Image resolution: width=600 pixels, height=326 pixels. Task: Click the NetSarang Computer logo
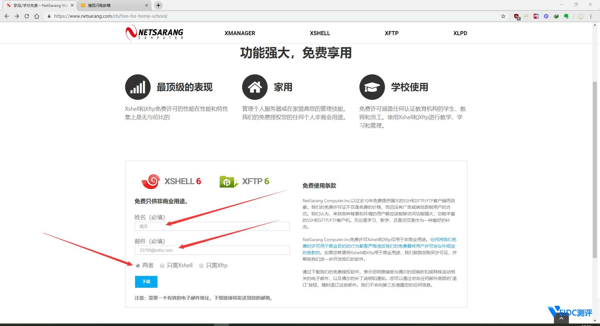pos(154,32)
